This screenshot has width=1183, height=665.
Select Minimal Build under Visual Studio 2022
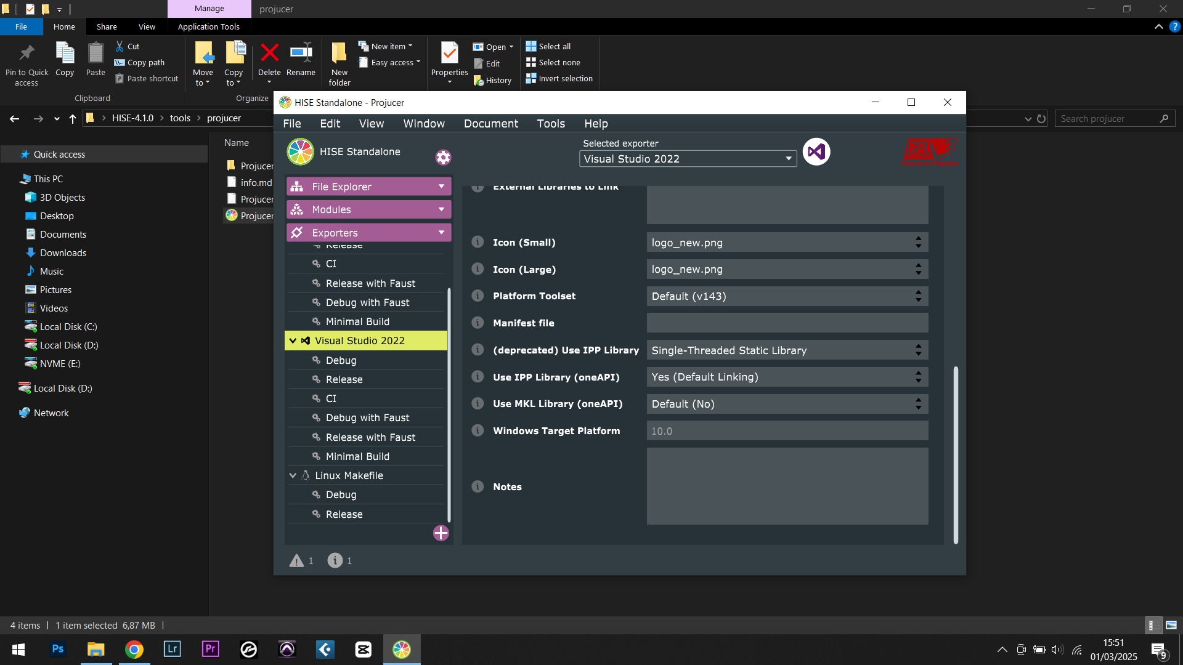point(366,456)
